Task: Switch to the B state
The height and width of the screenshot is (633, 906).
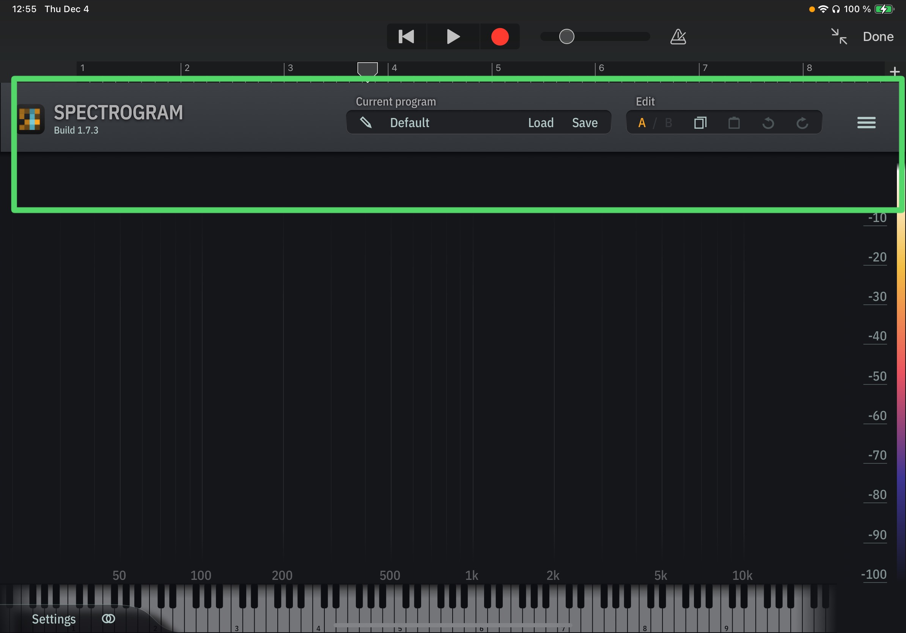Action: pos(668,123)
